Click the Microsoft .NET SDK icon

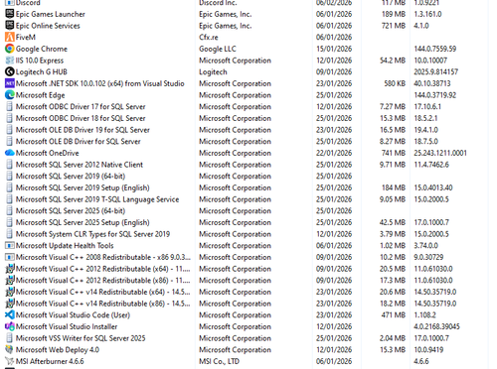pos(10,83)
